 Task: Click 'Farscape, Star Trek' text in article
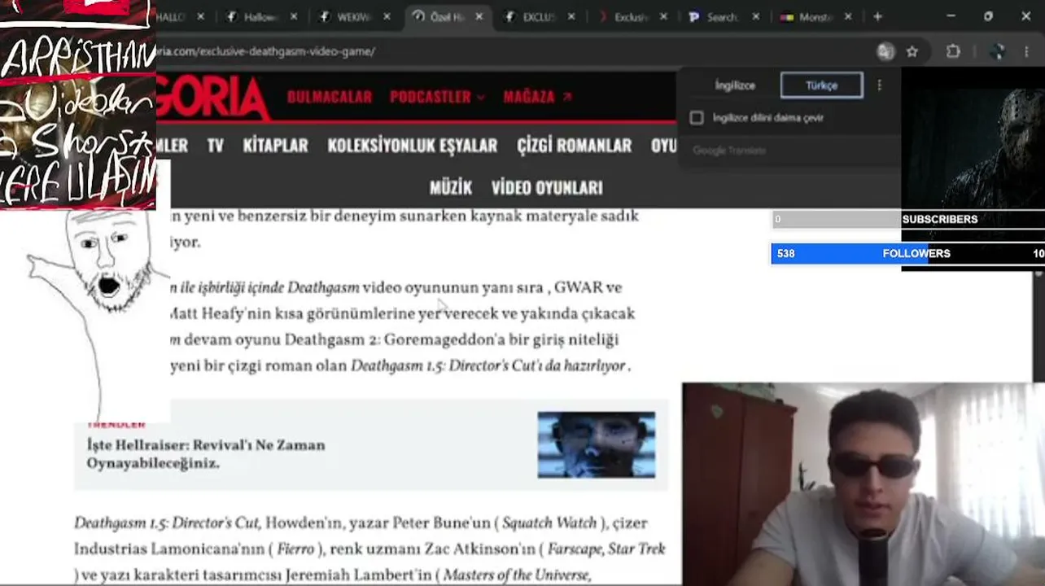click(606, 549)
